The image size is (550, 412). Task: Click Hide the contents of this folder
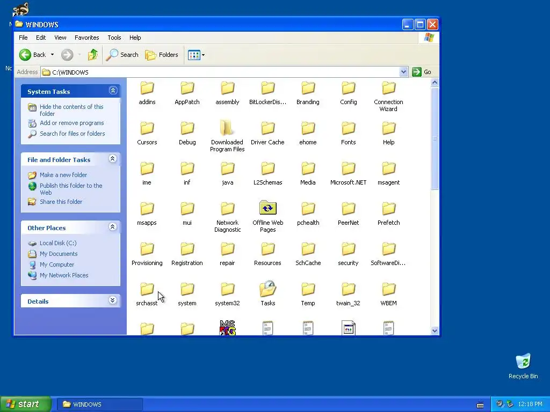coord(71,110)
